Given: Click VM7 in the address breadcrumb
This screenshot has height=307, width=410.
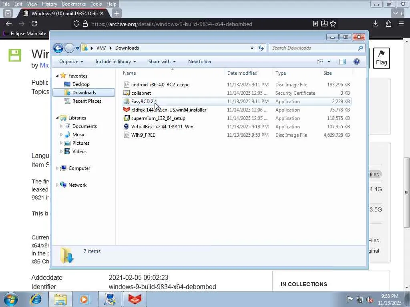Looking at the screenshot, I should pos(101,48).
